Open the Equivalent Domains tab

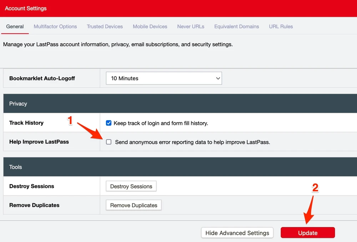[x=236, y=26]
